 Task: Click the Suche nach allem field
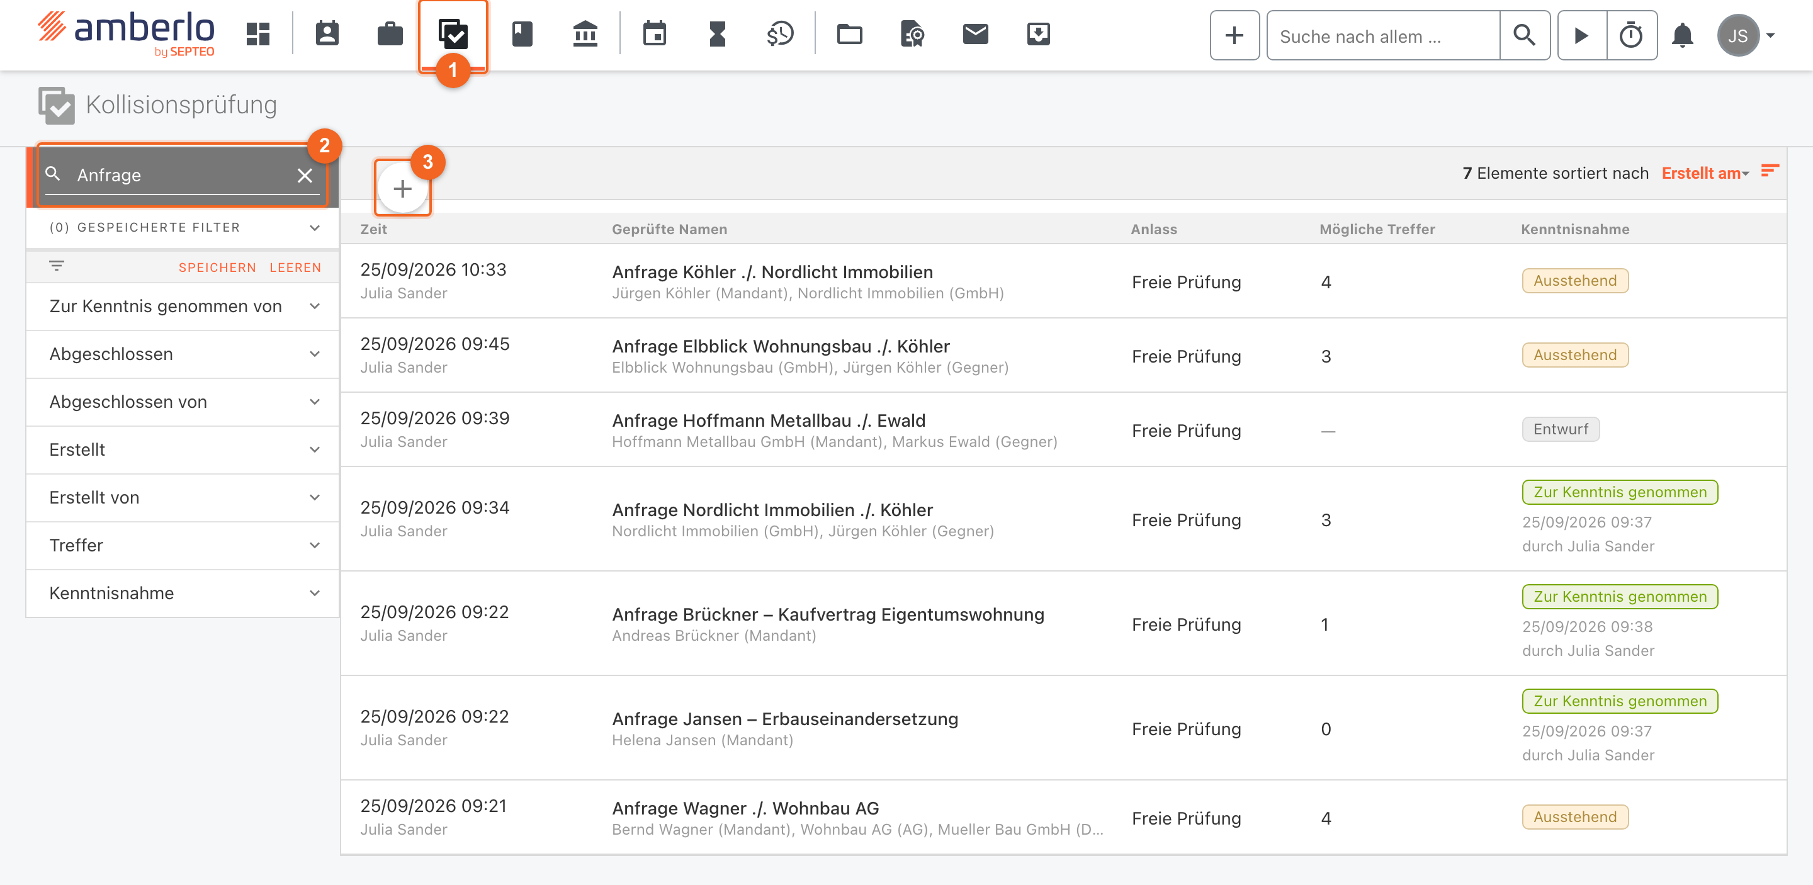click(1384, 35)
